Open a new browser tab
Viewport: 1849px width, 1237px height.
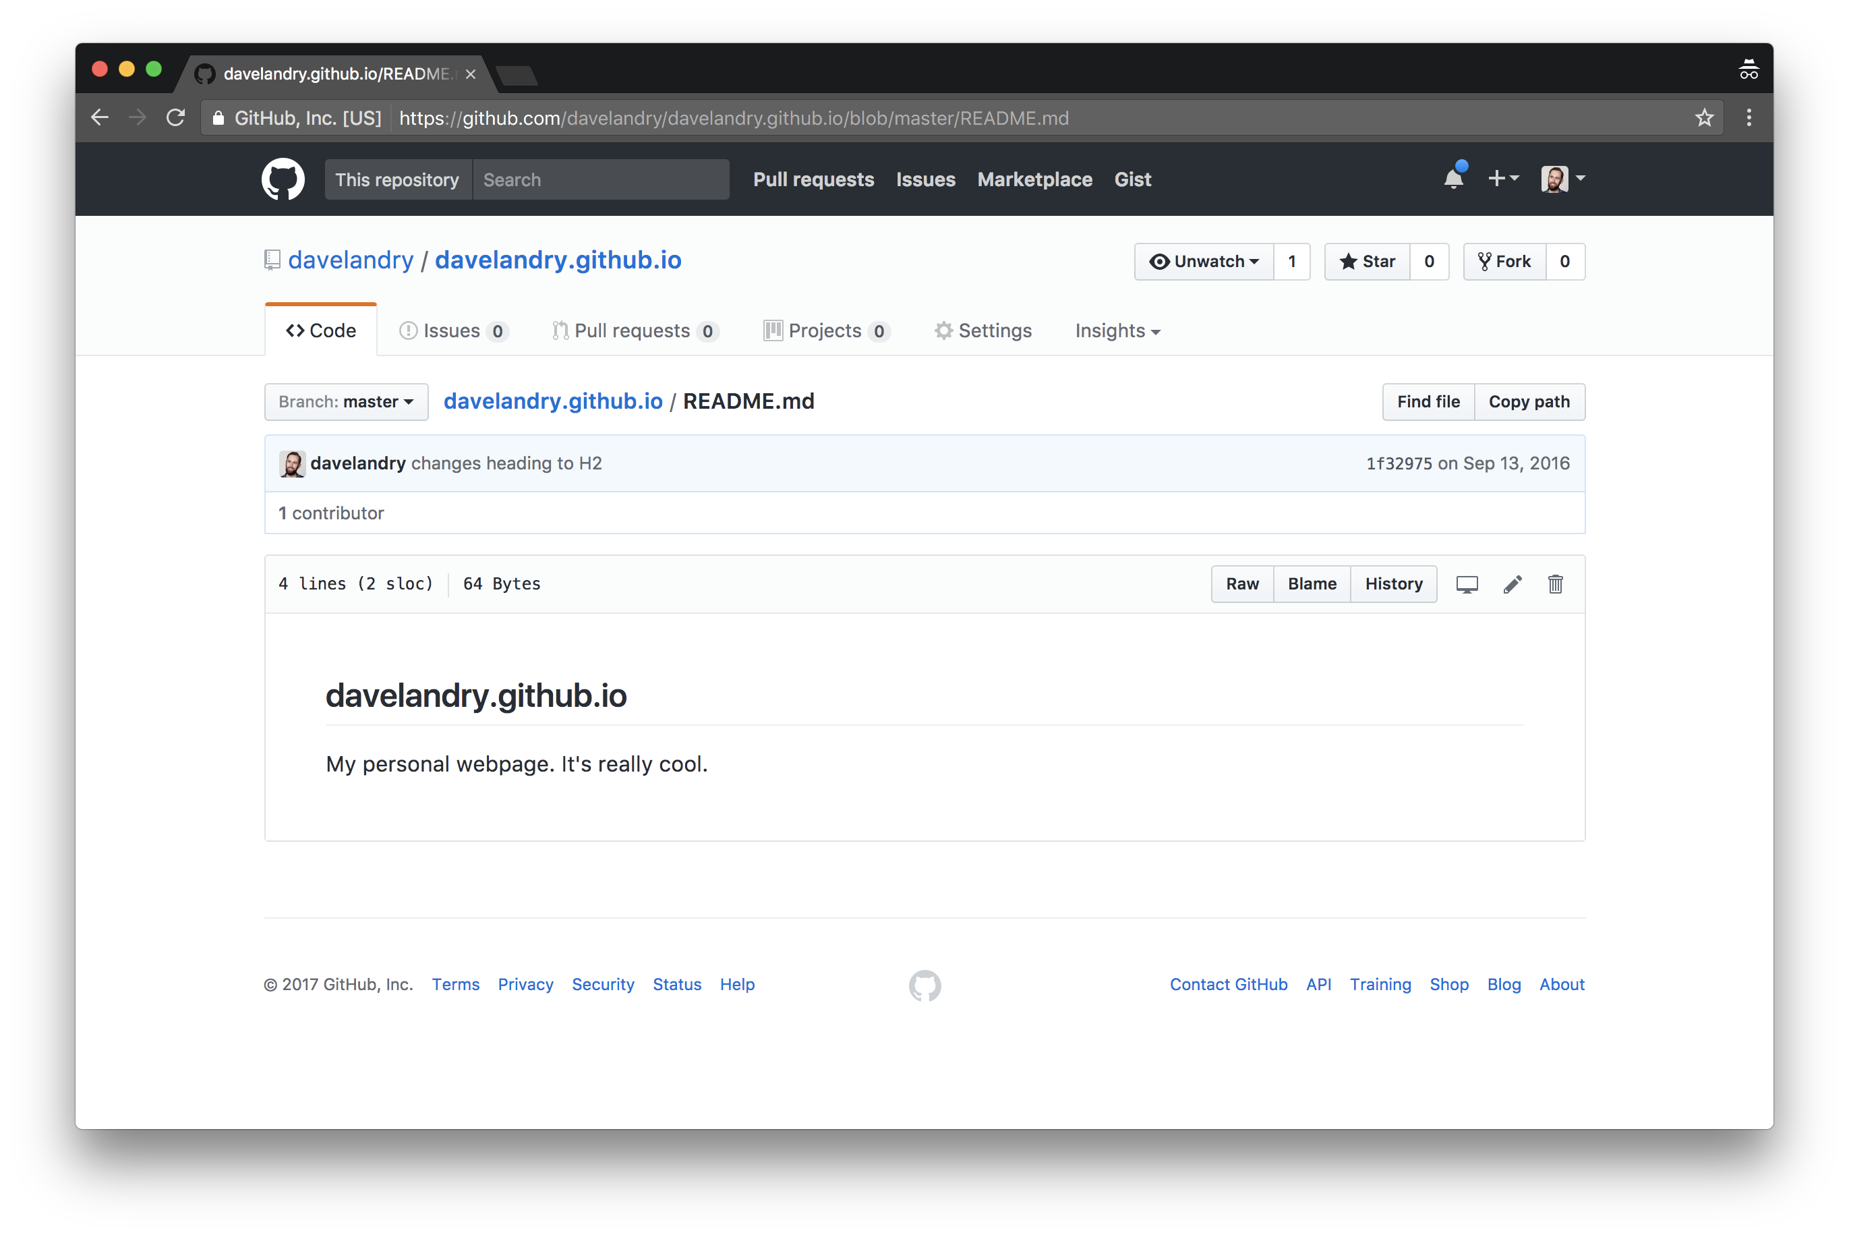517,76
